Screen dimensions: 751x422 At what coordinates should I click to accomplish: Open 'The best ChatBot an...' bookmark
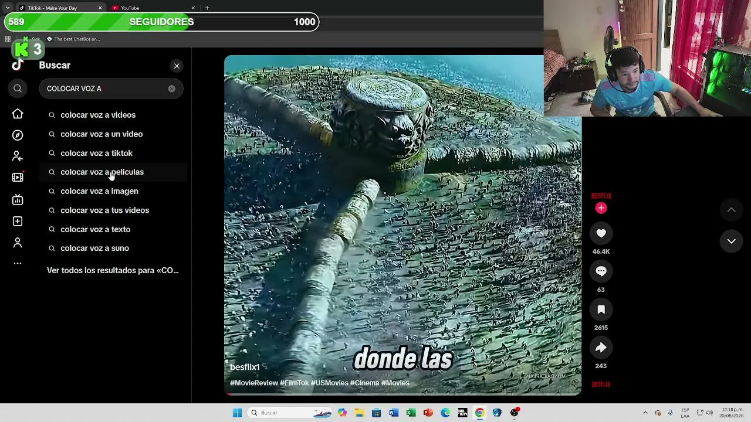pyautogui.click(x=73, y=39)
